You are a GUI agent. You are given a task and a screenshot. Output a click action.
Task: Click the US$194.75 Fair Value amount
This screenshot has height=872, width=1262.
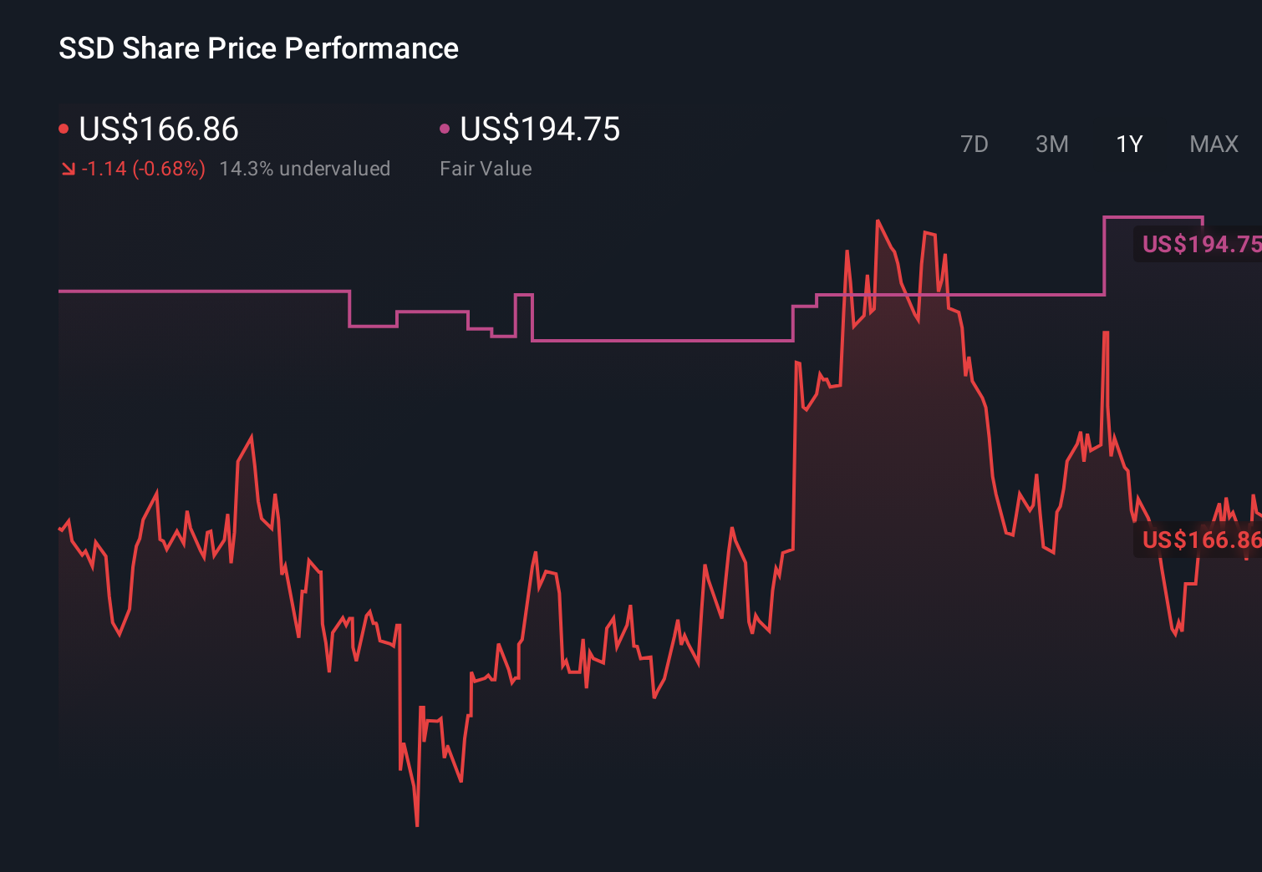(540, 129)
